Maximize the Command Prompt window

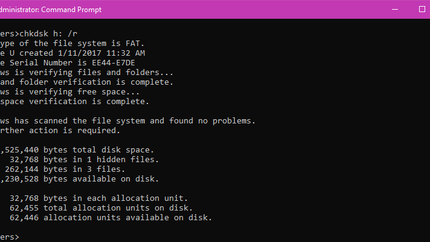click(422, 9)
